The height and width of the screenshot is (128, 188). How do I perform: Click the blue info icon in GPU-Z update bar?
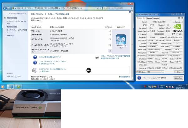pos(139,78)
